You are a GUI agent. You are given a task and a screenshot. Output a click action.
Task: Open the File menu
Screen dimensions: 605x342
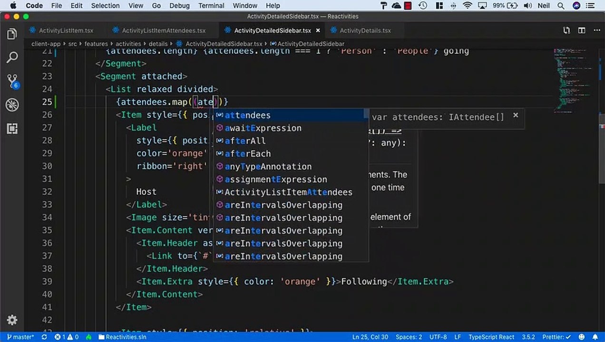[x=57, y=6]
